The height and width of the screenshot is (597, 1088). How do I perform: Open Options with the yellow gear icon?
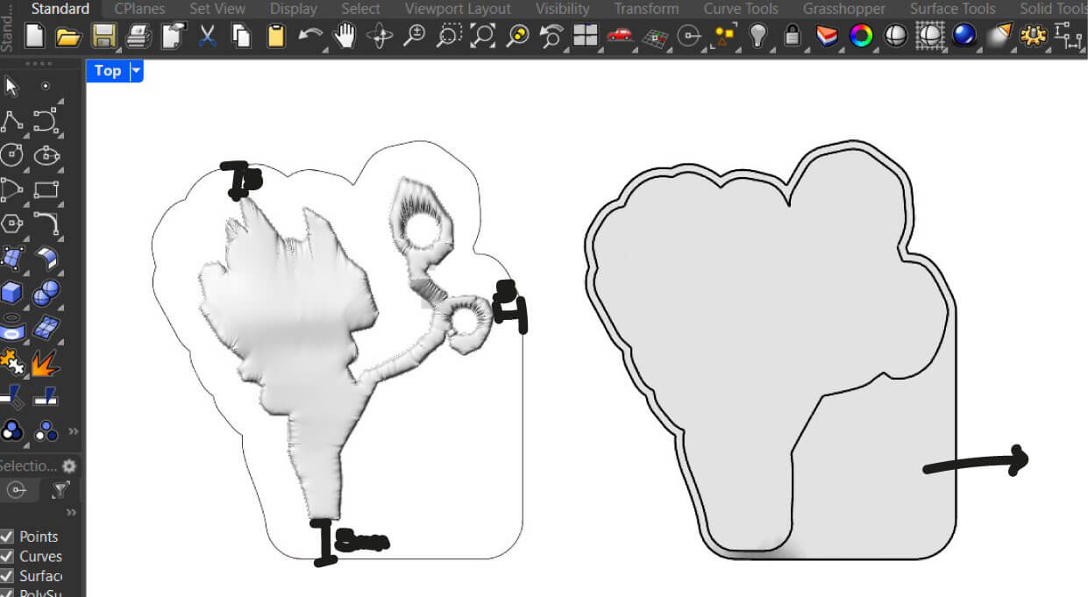tap(1034, 36)
